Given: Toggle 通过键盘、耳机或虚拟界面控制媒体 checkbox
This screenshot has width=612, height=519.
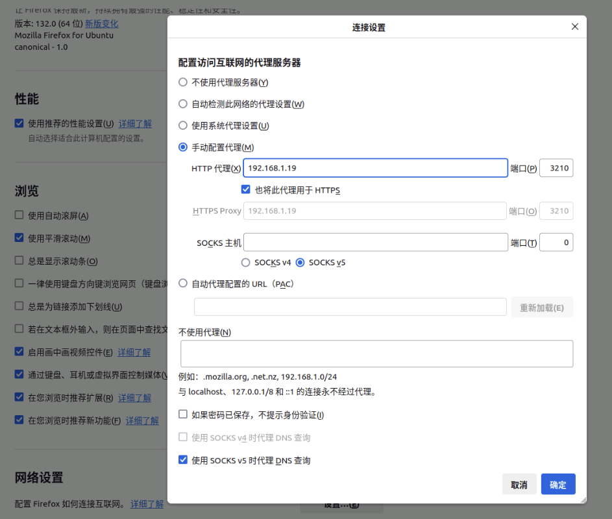Looking at the screenshot, I should [19, 374].
